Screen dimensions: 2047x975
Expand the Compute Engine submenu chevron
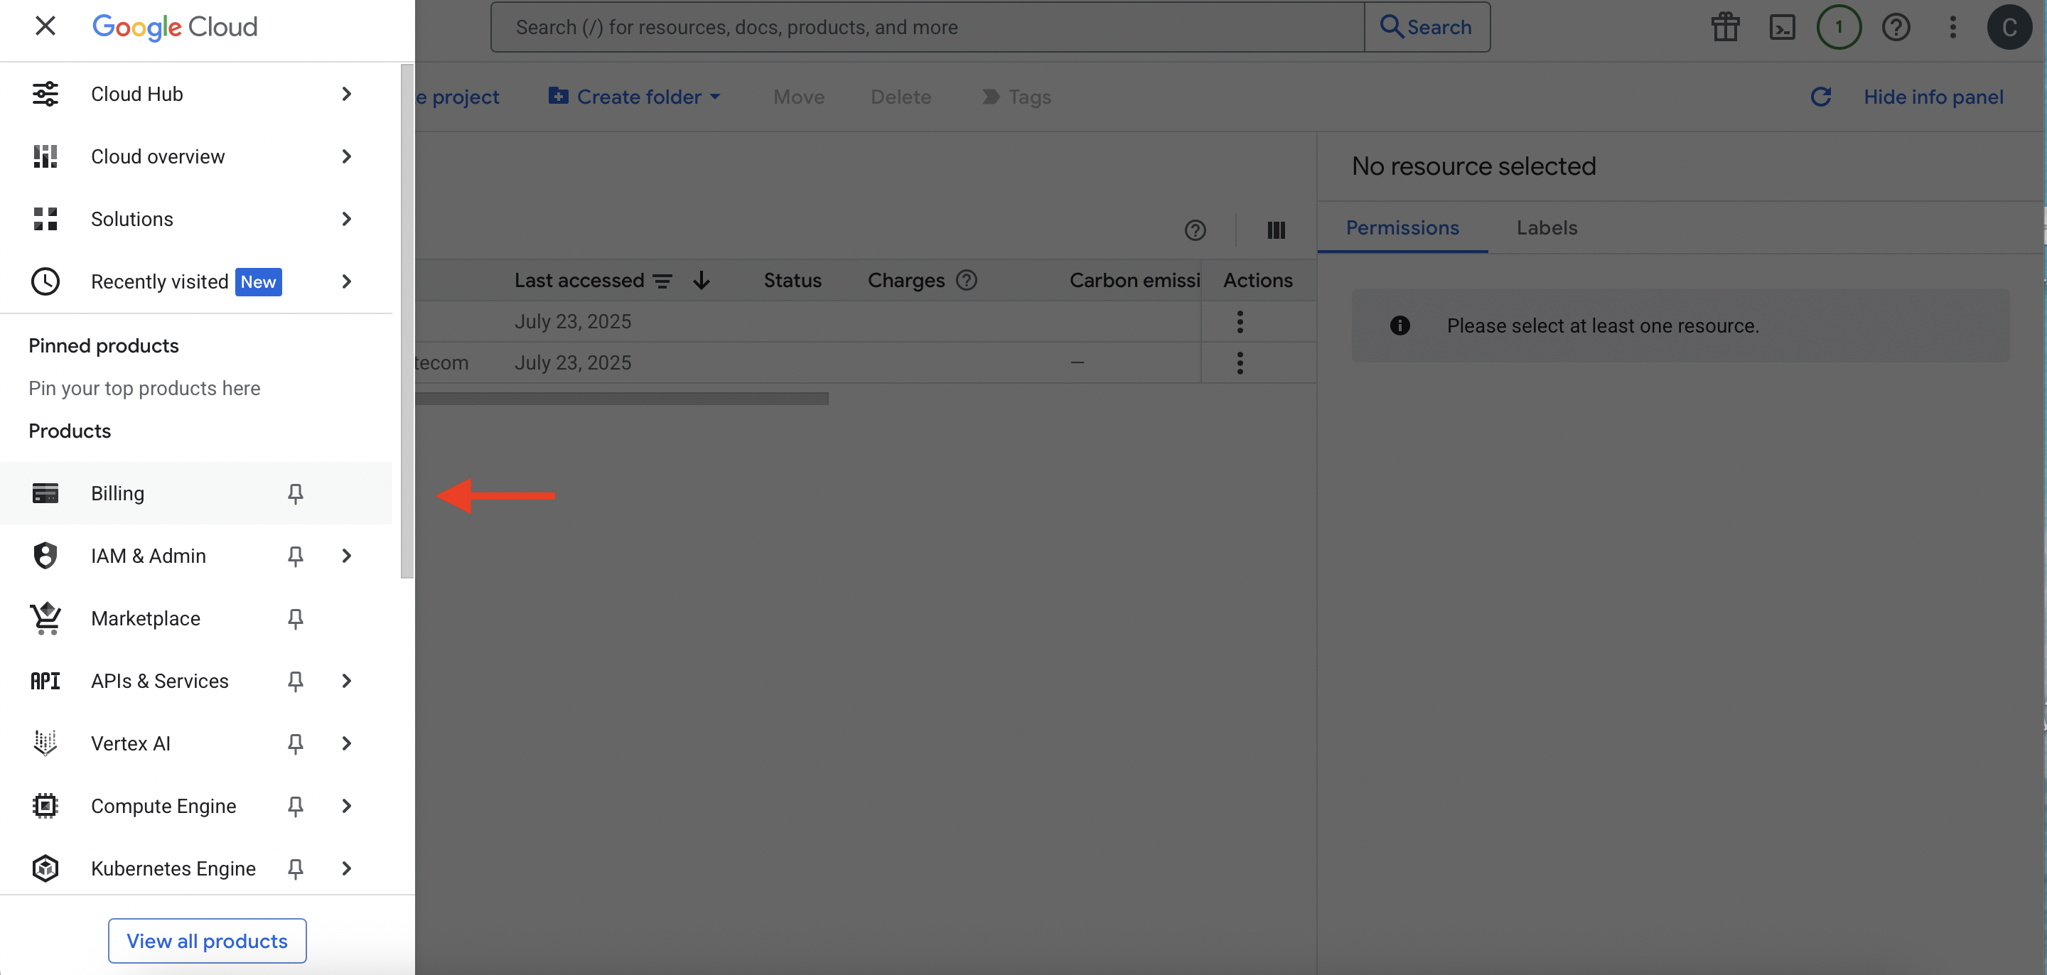(x=346, y=806)
